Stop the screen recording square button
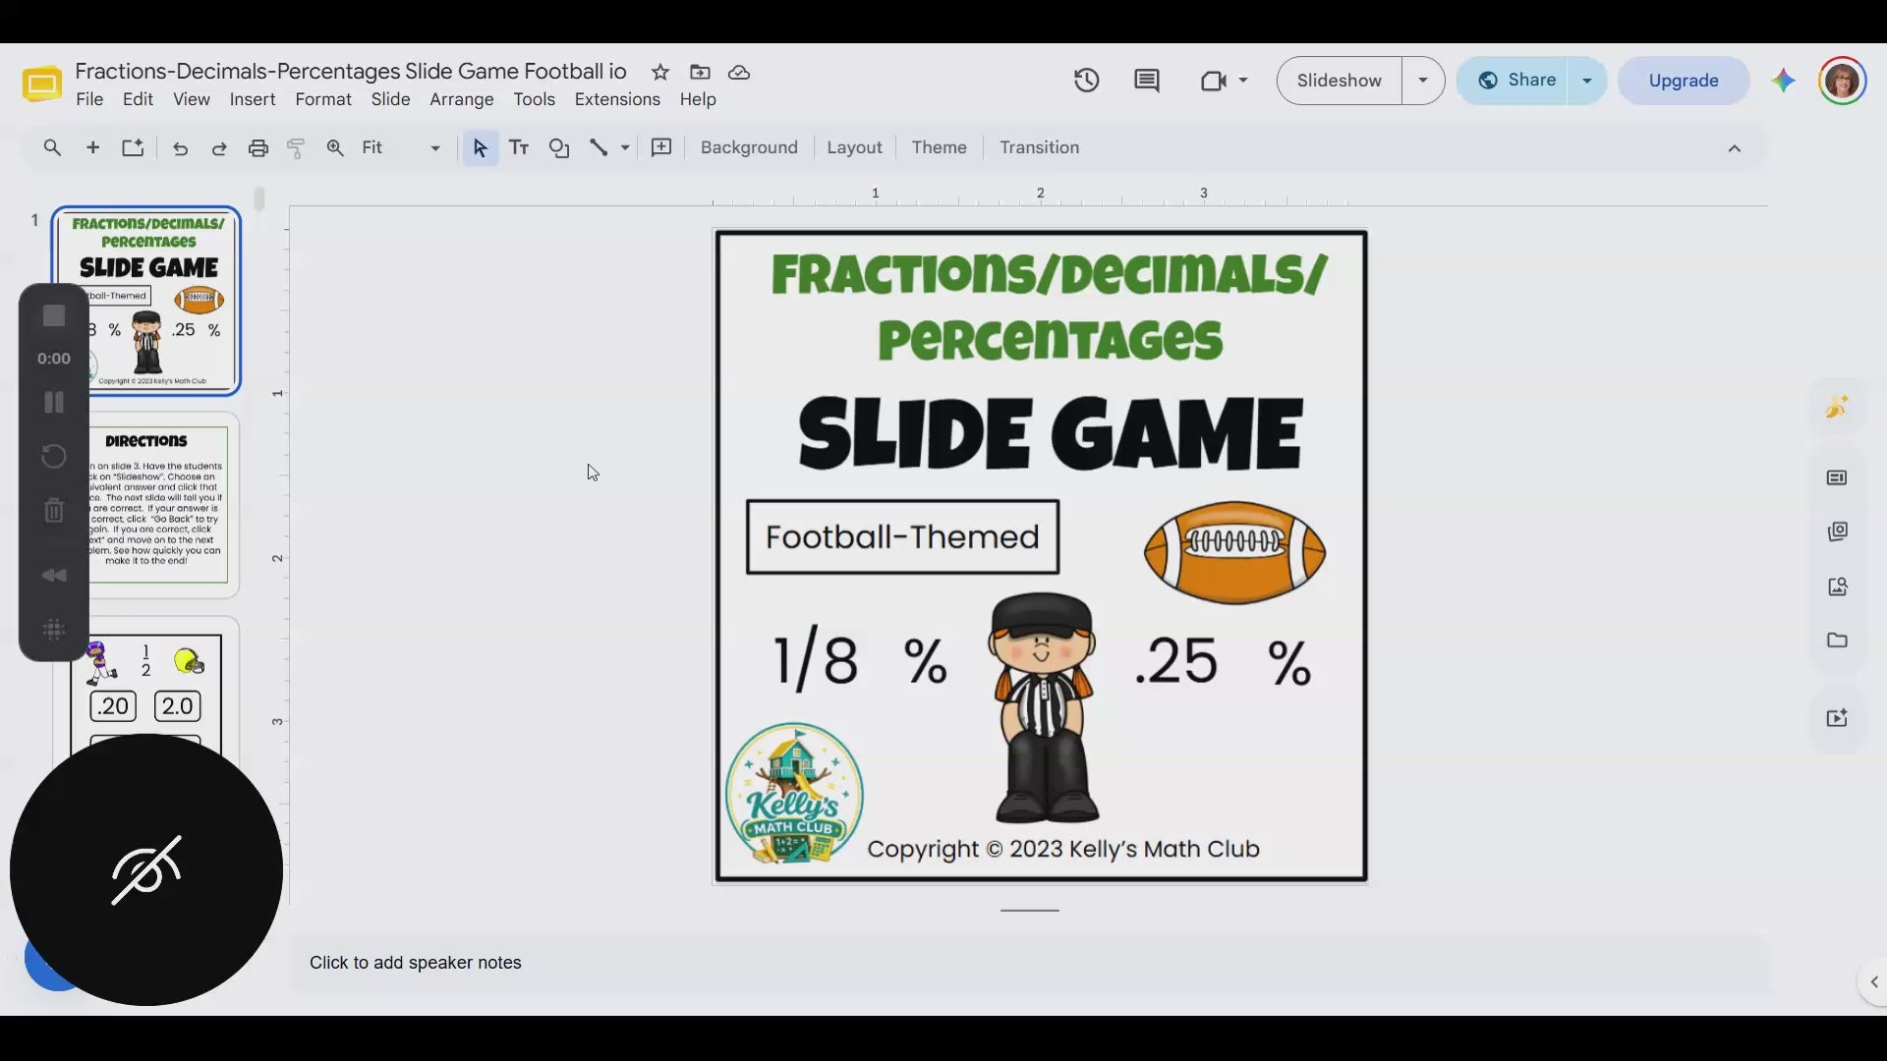 [54, 315]
